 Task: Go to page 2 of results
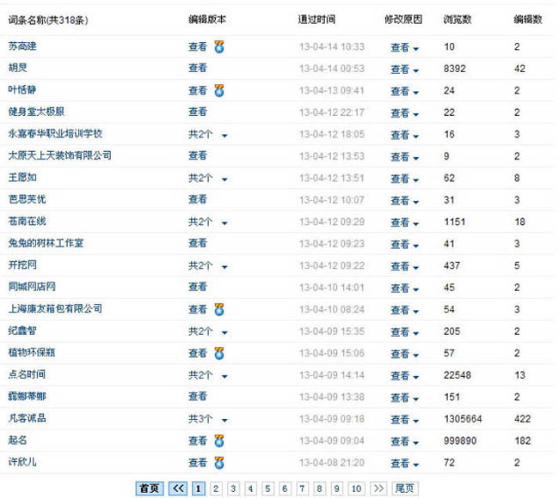pos(216,488)
